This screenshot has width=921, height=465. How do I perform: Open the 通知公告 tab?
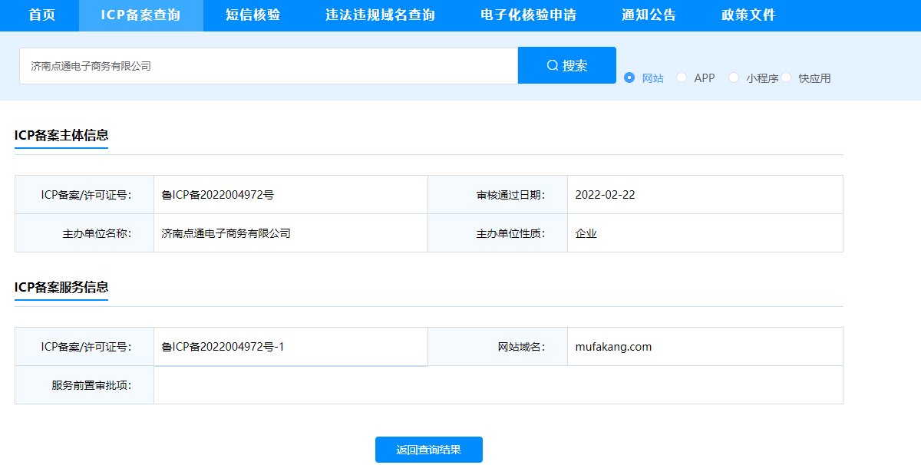click(x=649, y=15)
